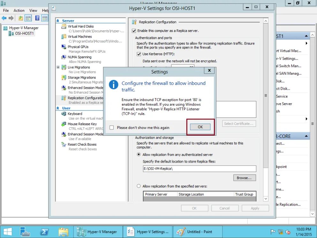The width and height of the screenshot is (317, 238).
Task: Select the Replication Configuration tree icon
Action: click(64, 98)
